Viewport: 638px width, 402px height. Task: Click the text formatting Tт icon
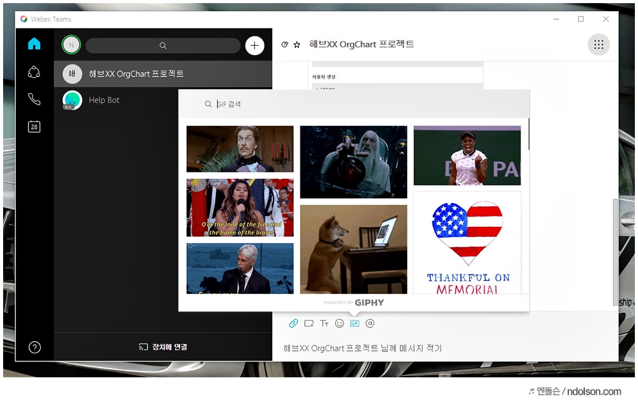(325, 323)
